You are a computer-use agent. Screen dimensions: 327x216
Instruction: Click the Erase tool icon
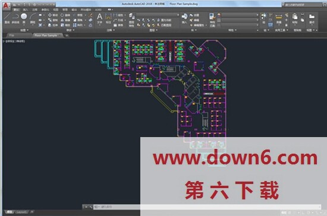click(90, 15)
